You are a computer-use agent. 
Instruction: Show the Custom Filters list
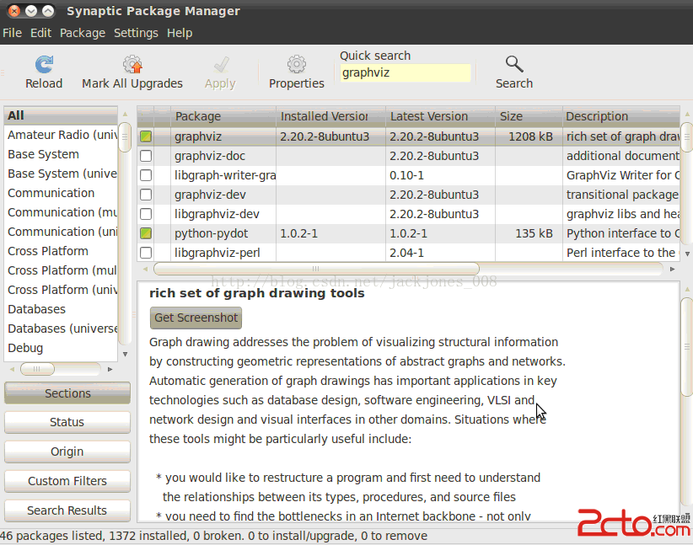click(67, 481)
